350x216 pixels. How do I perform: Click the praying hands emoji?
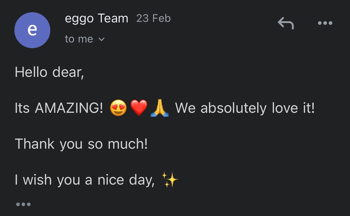(x=160, y=108)
